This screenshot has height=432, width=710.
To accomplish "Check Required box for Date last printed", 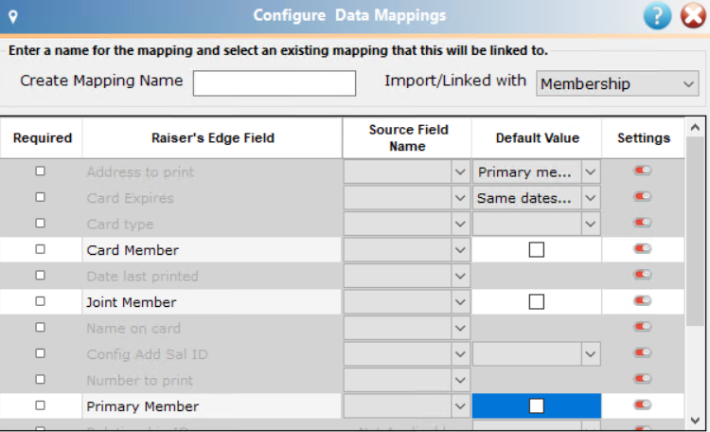I will point(41,275).
